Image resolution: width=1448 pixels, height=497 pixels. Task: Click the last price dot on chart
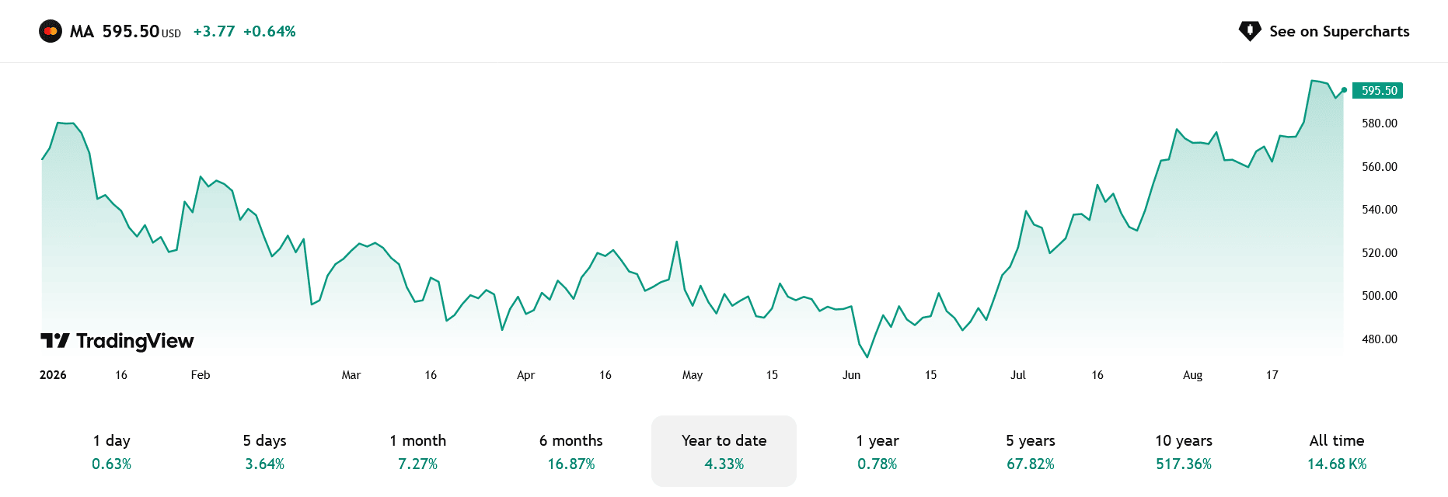(1344, 90)
